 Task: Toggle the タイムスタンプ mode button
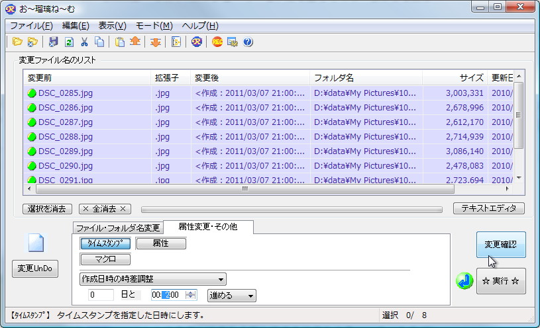pyautogui.click(x=105, y=243)
